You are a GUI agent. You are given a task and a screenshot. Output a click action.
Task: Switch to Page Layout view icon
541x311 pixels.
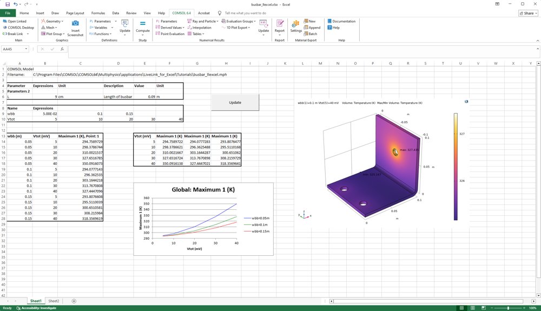pyautogui.click(x=472, y=308)
